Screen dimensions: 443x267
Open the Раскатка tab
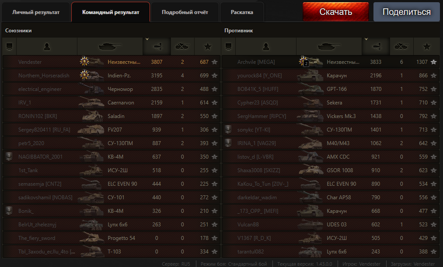pyautogui.click(x=242, y=12)
